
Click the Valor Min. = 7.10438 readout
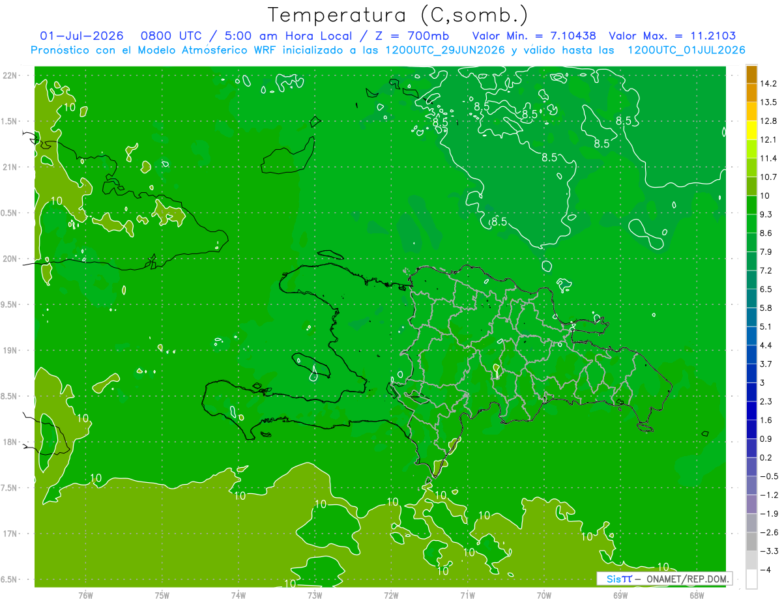pyautogui.click(x=534, y=36)
